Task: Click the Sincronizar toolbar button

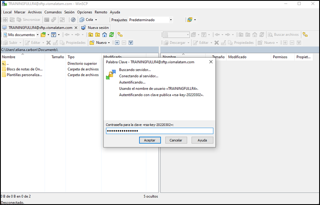Action: [29, 20]
